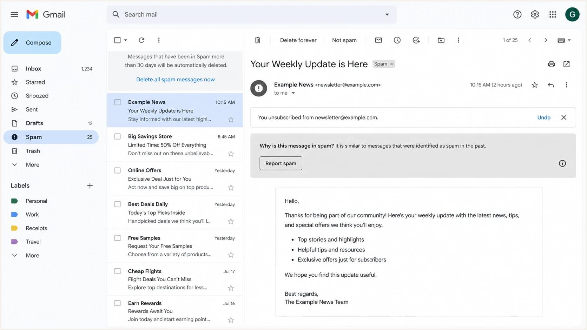Mark message as unread envelope icon
The width and height of the screenshot is (587, 330).
(378, 40)
